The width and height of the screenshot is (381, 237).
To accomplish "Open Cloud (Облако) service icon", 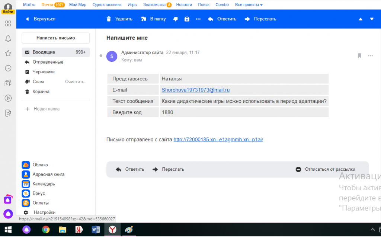I will click(26, 165).
